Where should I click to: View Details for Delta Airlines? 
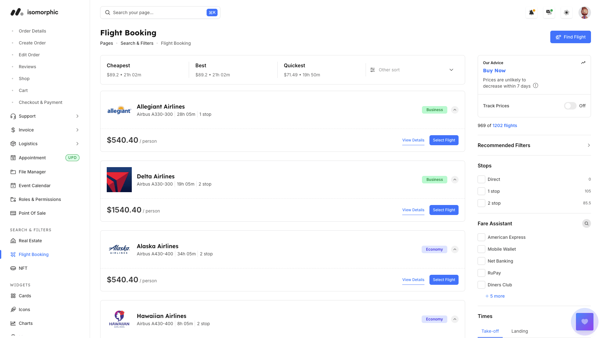click(413, 210)
